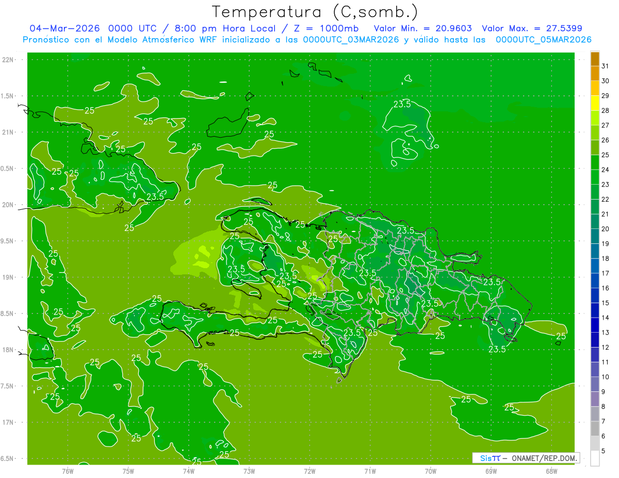Screen dimensions: 619x478
Task: Click the purple swatch between legend 9 and 10
Action: pos(595,384)
